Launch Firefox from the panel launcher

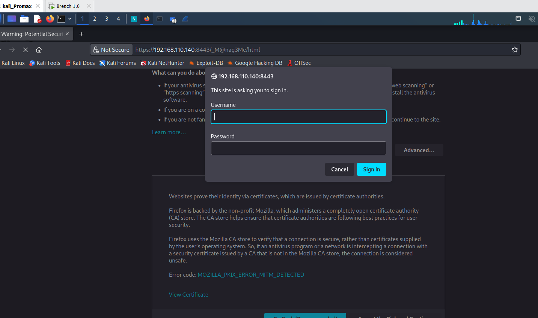[x=50, y=19]
